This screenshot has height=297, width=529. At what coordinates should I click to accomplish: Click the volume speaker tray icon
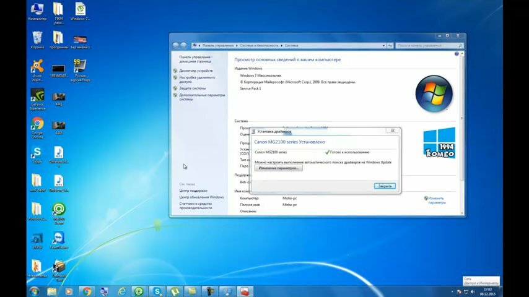[473, 291]
